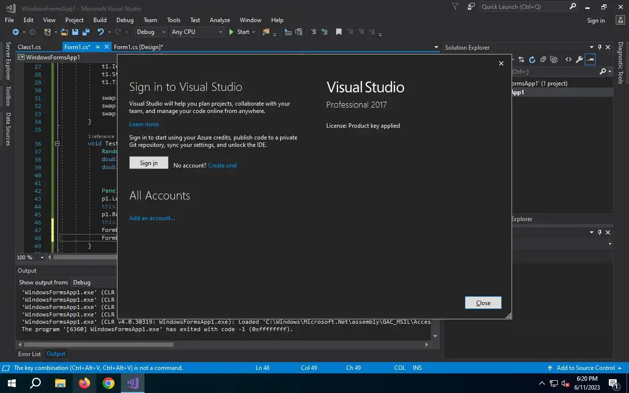This screenshot has width=629, height=393.
Task: Toggle auto-hide pin on Solution Explorer
Action: [x=600, y=48]
